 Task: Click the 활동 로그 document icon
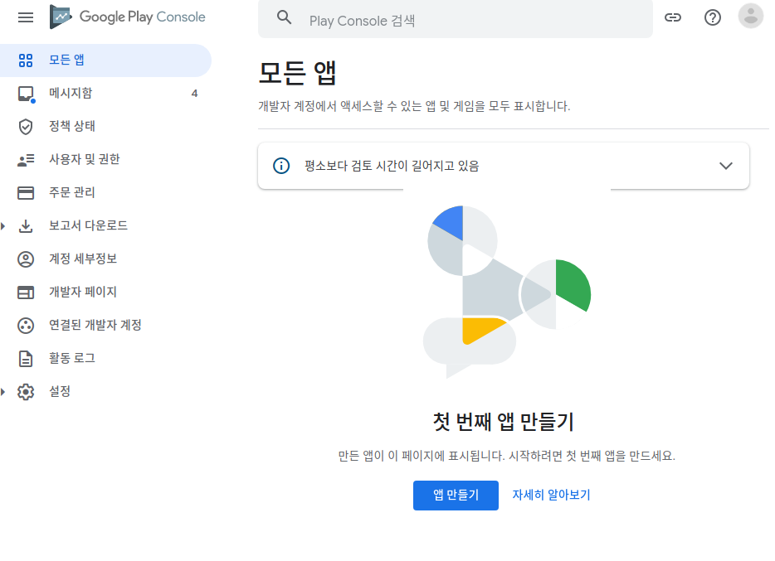(26, 359)
